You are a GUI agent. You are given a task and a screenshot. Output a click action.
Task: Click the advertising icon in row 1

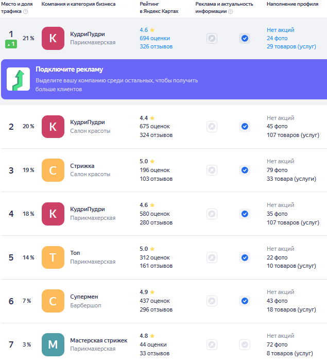click(x=212, y=39)
